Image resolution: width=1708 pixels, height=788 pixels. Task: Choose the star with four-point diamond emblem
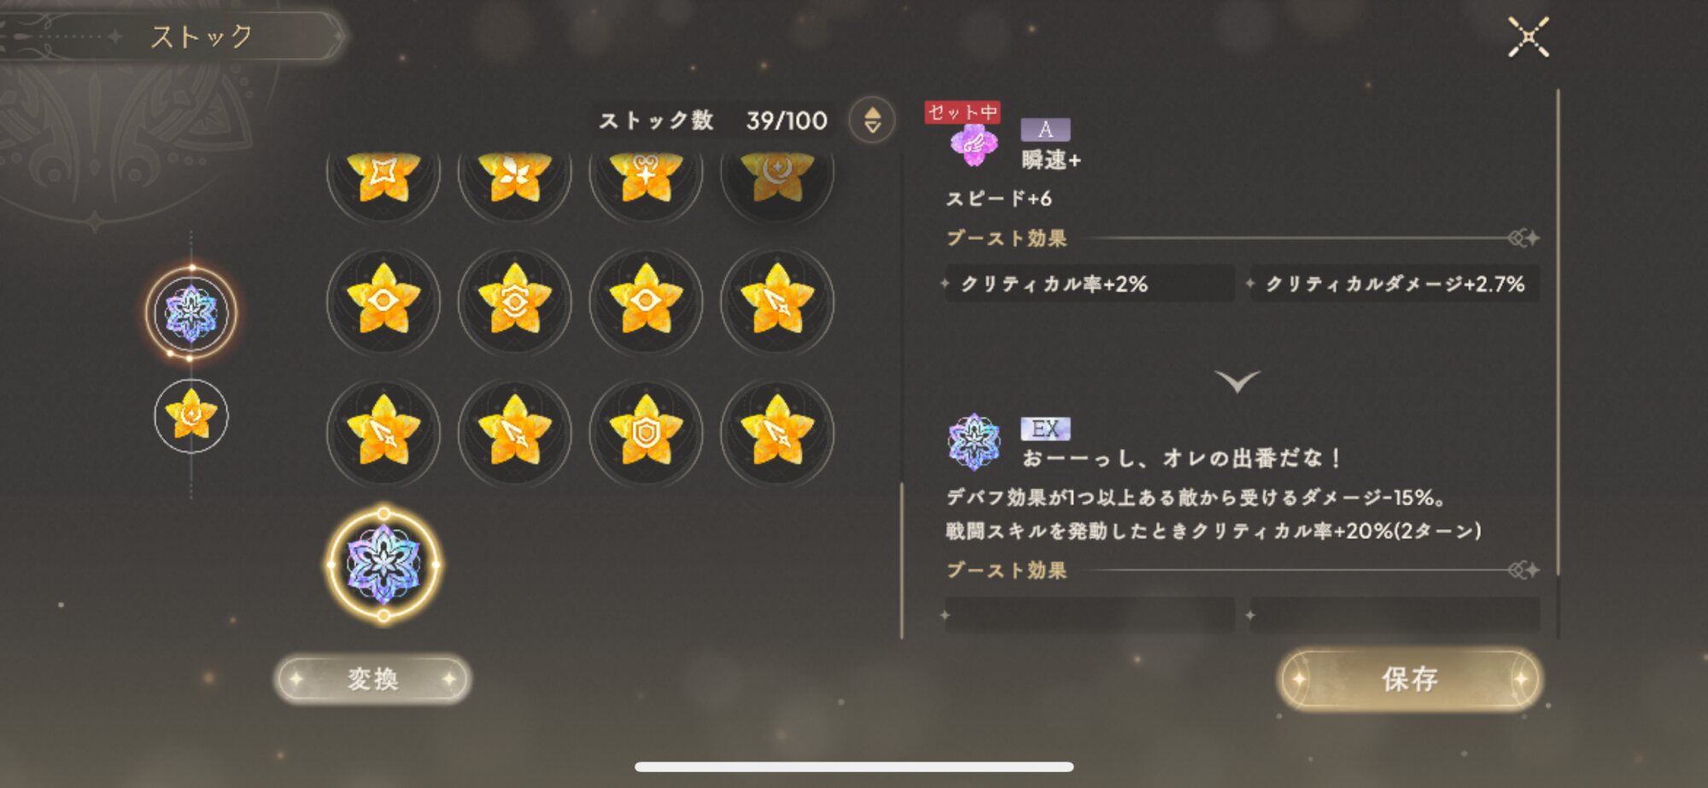(x=383, y=175)
